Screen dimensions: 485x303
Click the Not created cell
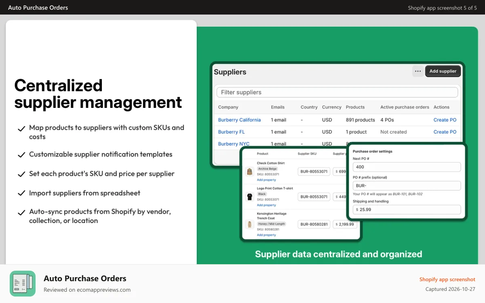394,132
